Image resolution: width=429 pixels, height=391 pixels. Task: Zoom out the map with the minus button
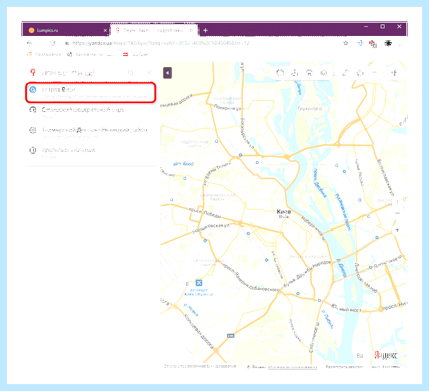coord(397,213)
